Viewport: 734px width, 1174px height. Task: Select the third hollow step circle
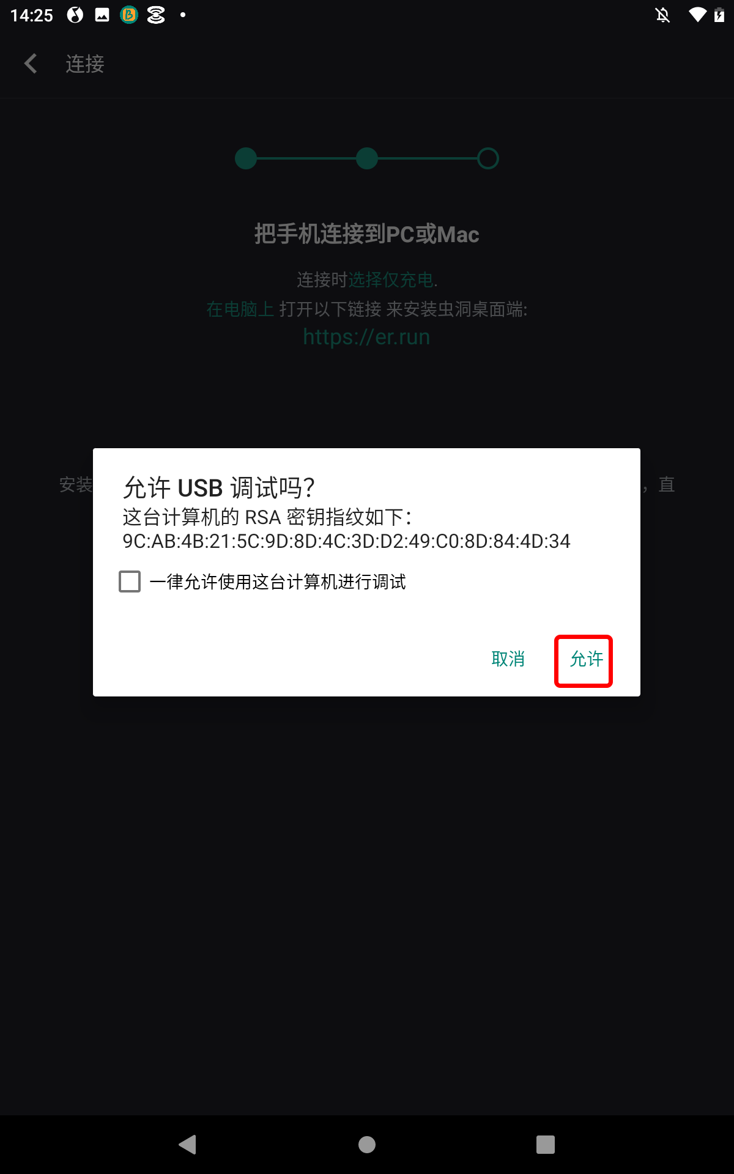click(x=488, y=158)
